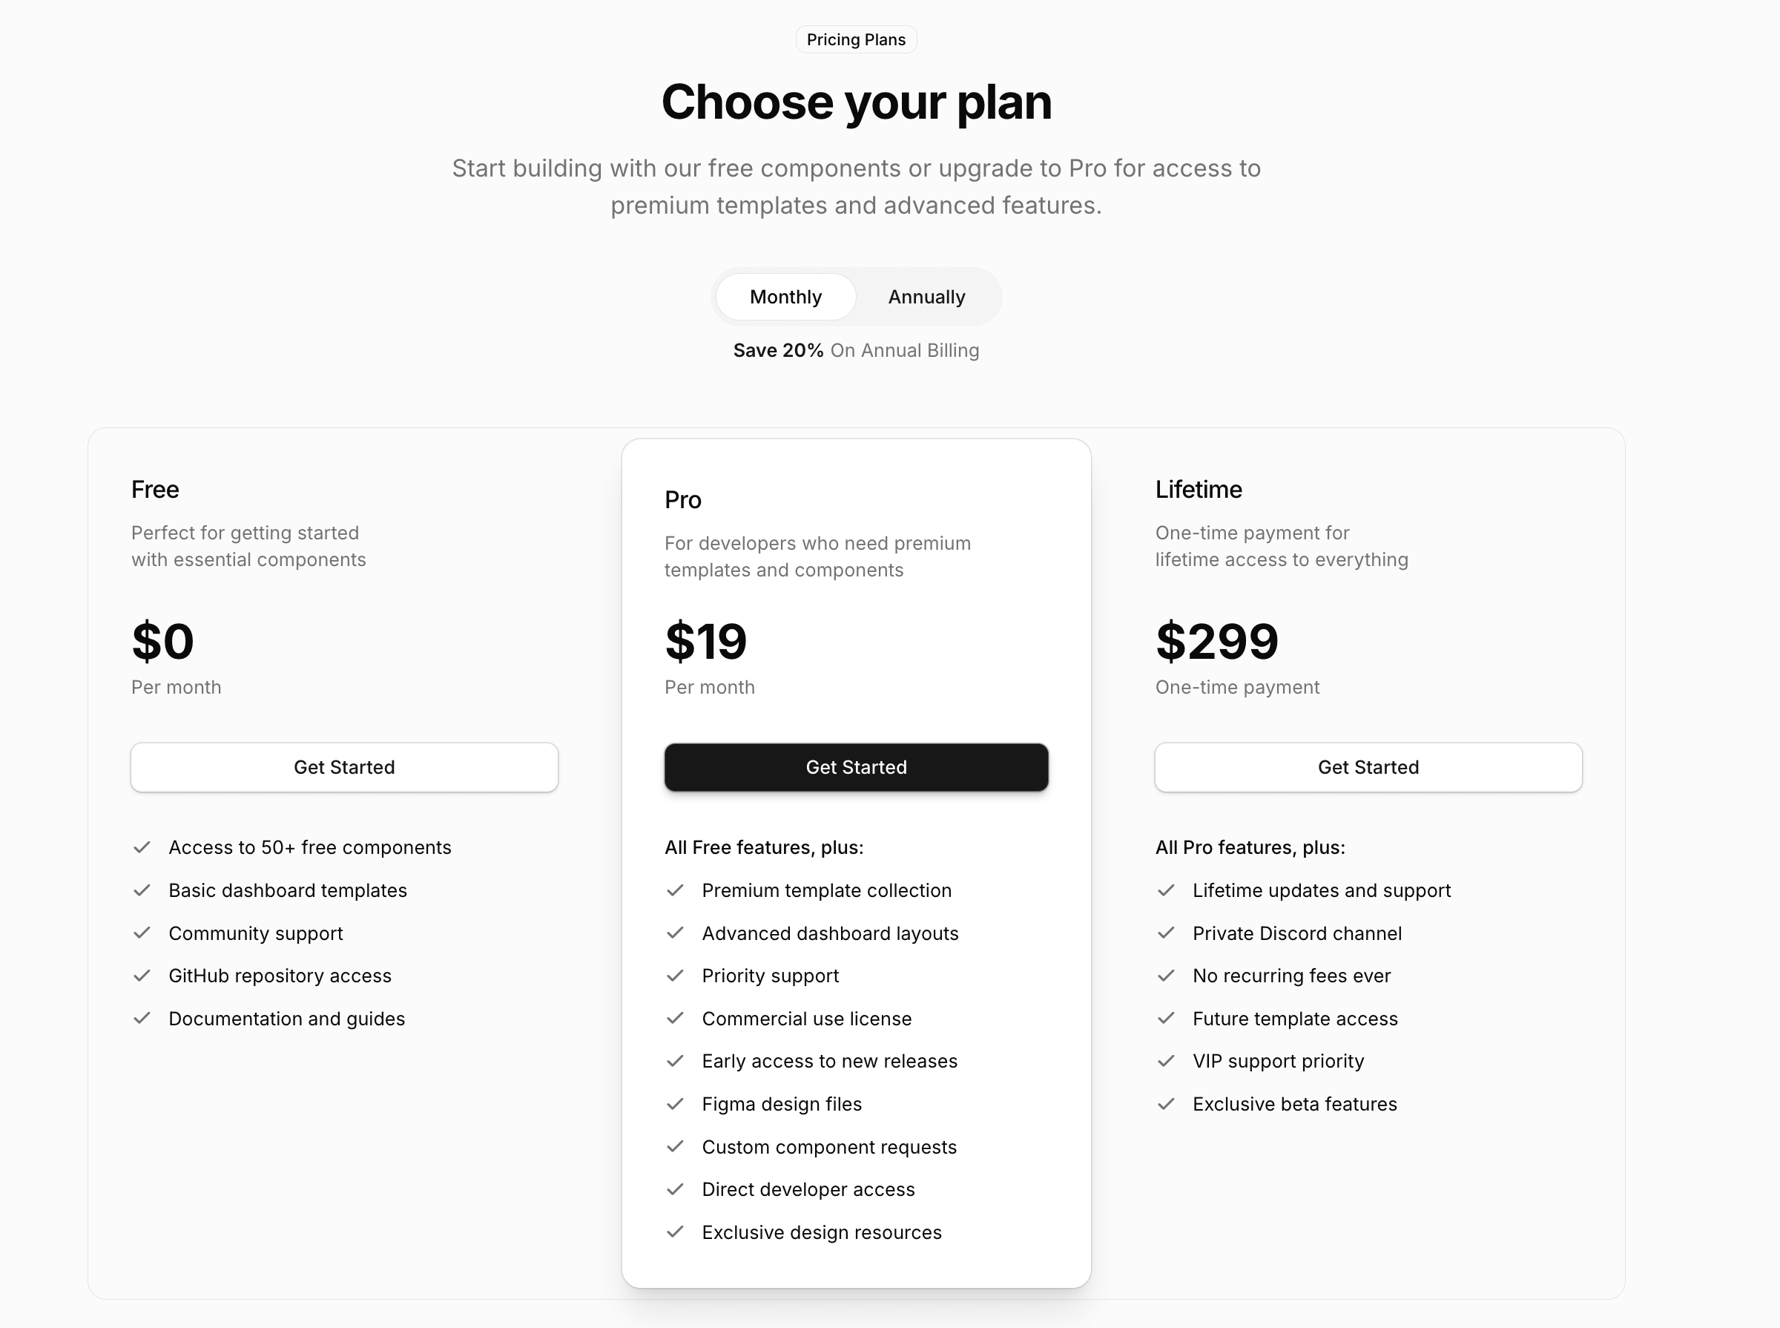Click the checkmark beside Private Discord channel
The image size is (1780, 1328).
1167,933
